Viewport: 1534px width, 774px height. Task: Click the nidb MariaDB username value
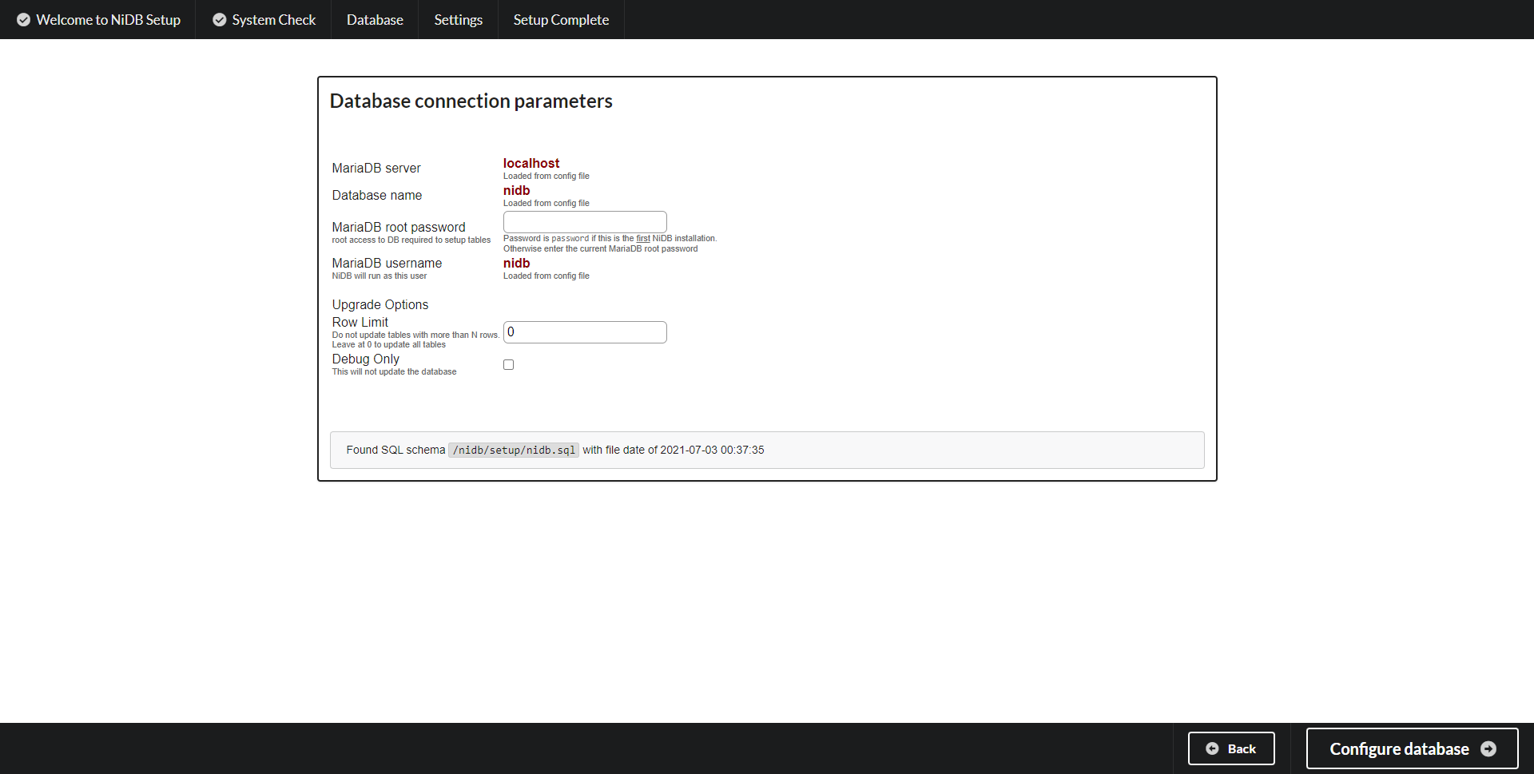coord(516,263)
